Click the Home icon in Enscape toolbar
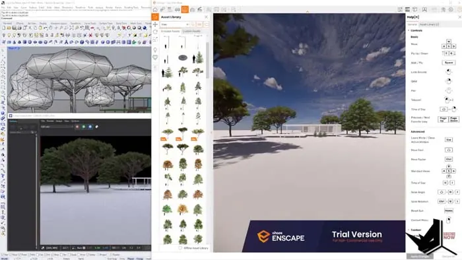This screenshot has width=462, height=260. click(155, 10)
